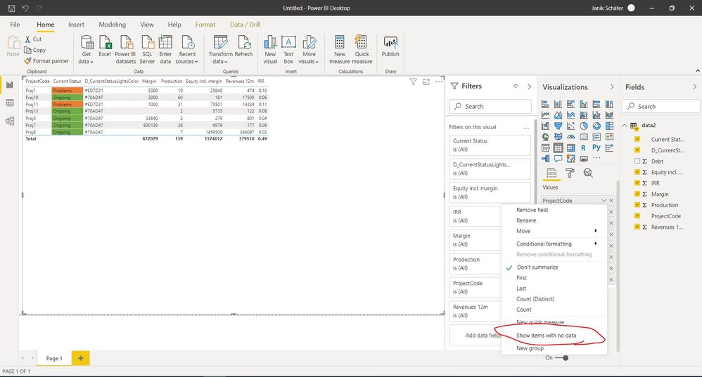This screenshot has height=377, width=702.
Task: Switch to the View ribbon tab
Action: click(147, 25)
